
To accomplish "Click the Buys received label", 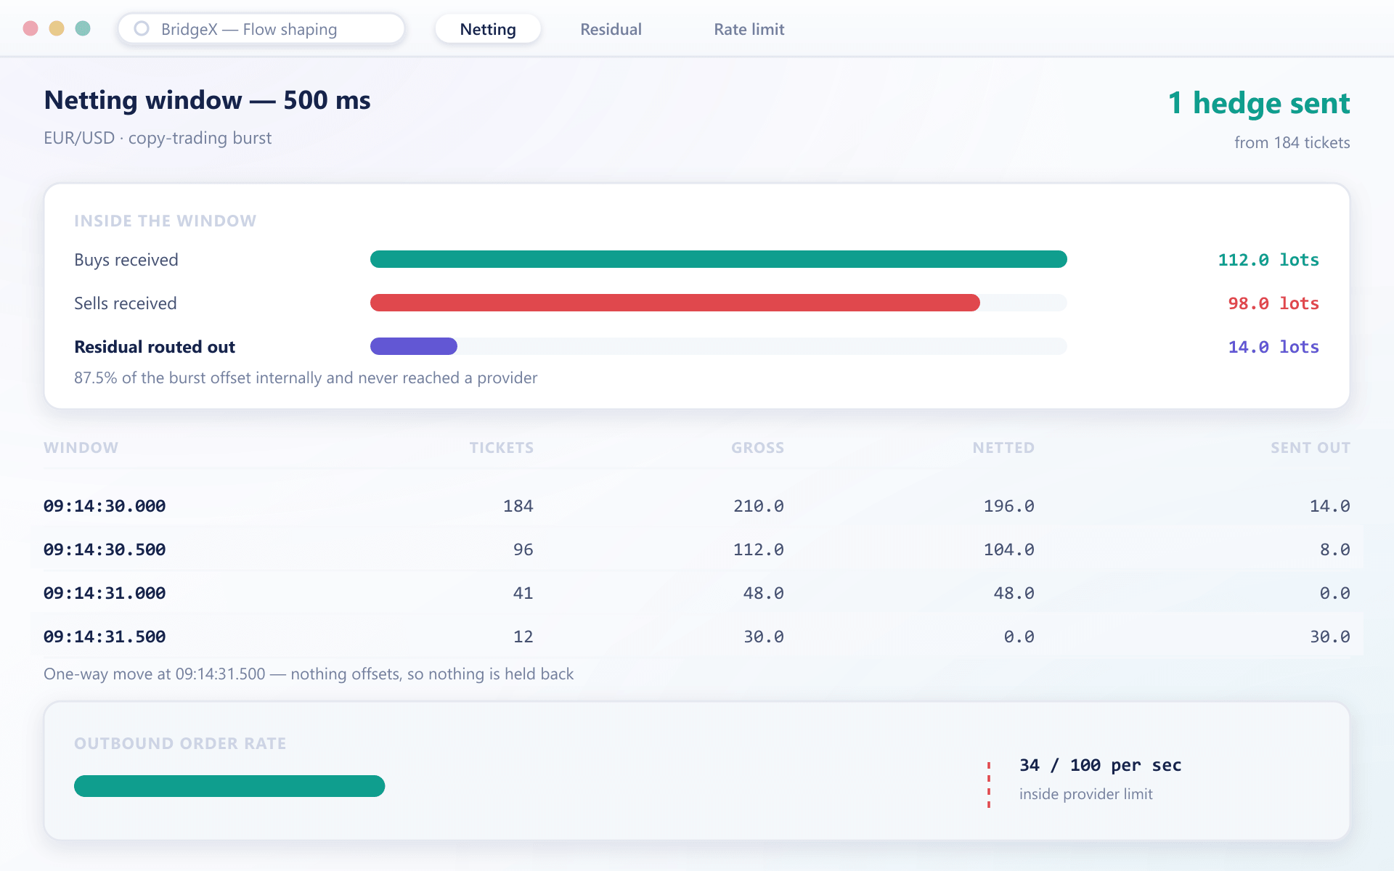I will pos(126,260).
